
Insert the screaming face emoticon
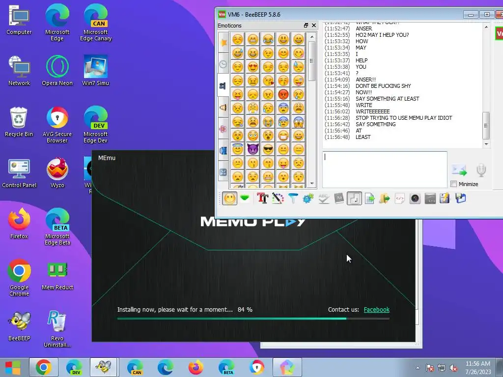tap(298, 122)
